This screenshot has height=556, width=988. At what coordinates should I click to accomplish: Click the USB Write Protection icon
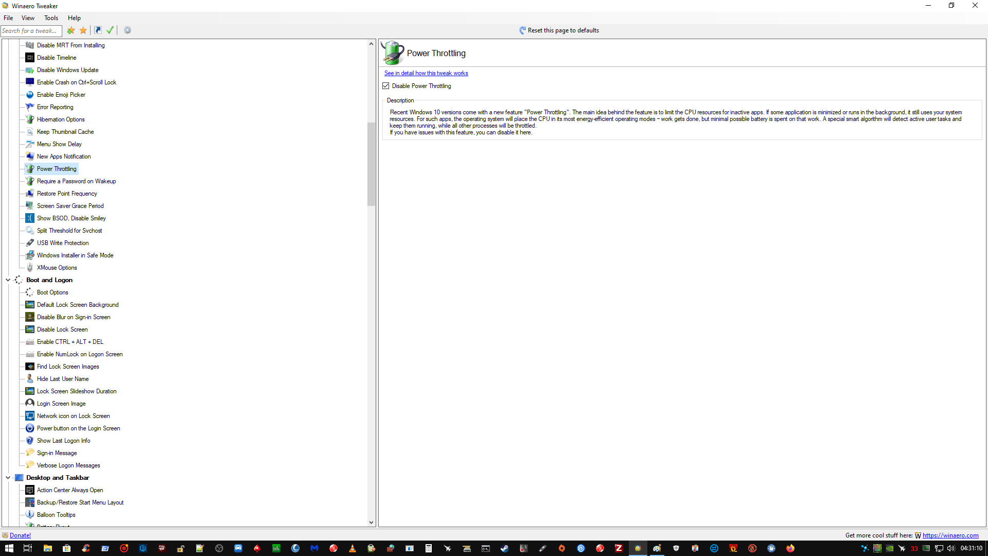click(30, 243)
